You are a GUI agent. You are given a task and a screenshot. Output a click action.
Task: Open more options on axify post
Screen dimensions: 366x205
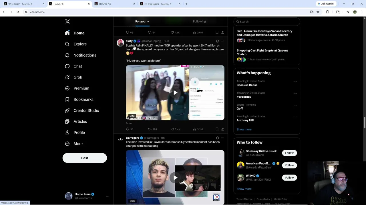pyautogui.click(x=223, y=41)
